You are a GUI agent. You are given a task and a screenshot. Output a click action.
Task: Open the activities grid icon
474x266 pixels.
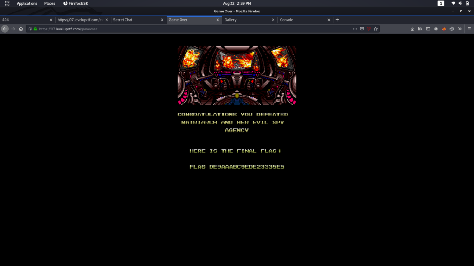pyautogui.click(x=7, y=3)
